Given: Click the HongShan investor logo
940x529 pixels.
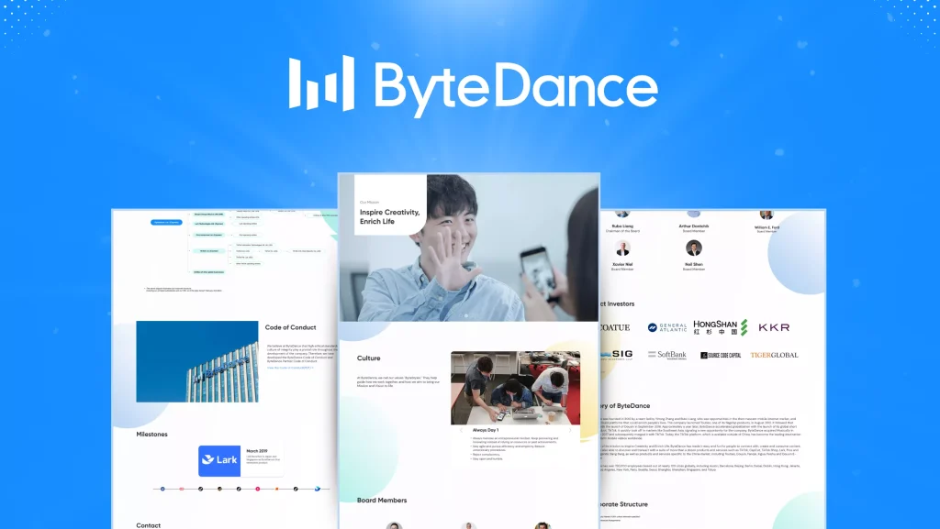Looking at the screenshot, I should 721,327.
